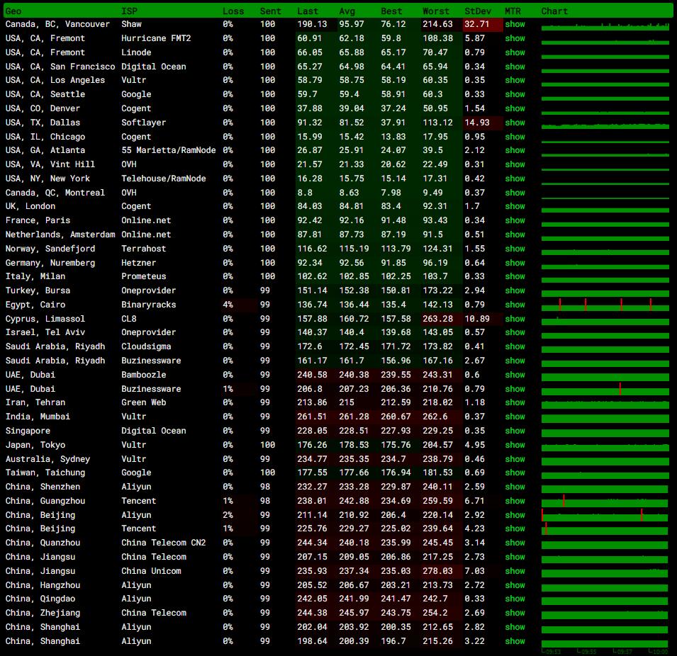Click 'show' for Singapore Digital Ocean

click(x=515, y=431)
